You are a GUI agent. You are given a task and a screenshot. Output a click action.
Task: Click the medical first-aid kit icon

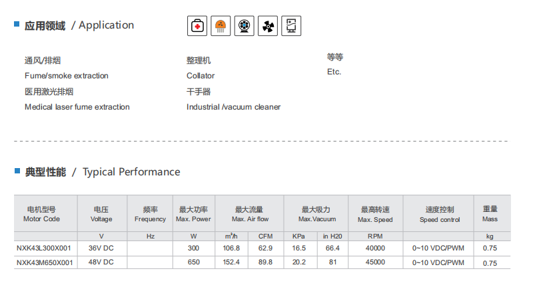point(197,26)
